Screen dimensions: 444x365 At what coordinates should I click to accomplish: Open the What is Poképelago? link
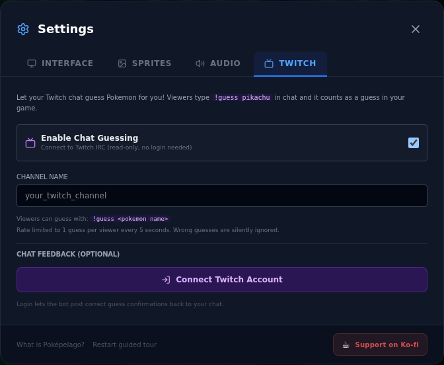point(50,345)
